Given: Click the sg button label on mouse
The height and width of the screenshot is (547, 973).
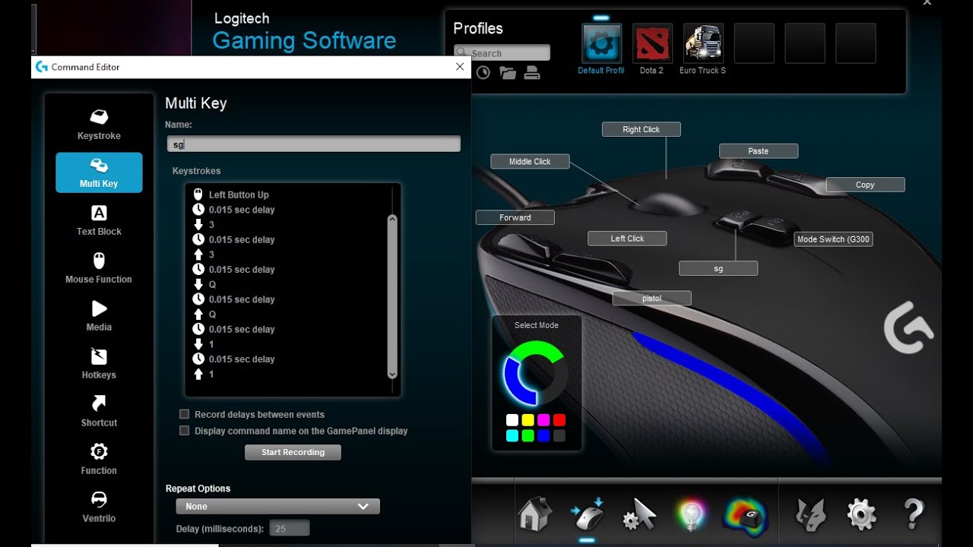Looking at the screenshot, I should (x=718, y=268).
